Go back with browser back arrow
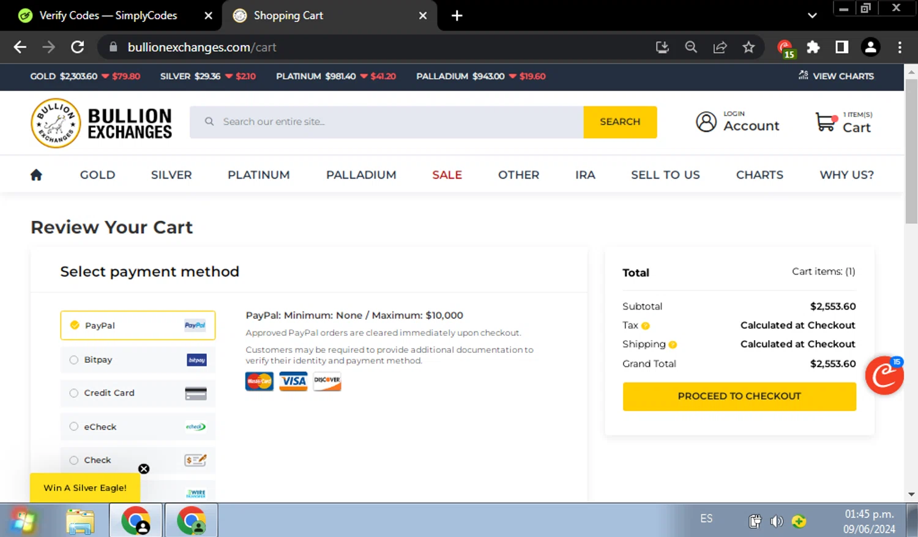Viewport: 918px width, 537px height. [20, 47]
